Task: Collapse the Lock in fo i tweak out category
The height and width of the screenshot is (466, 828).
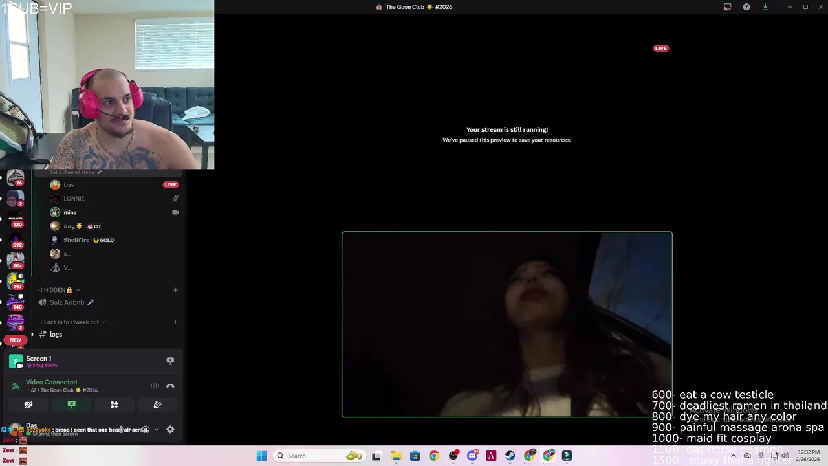Action: coord(72,322)
